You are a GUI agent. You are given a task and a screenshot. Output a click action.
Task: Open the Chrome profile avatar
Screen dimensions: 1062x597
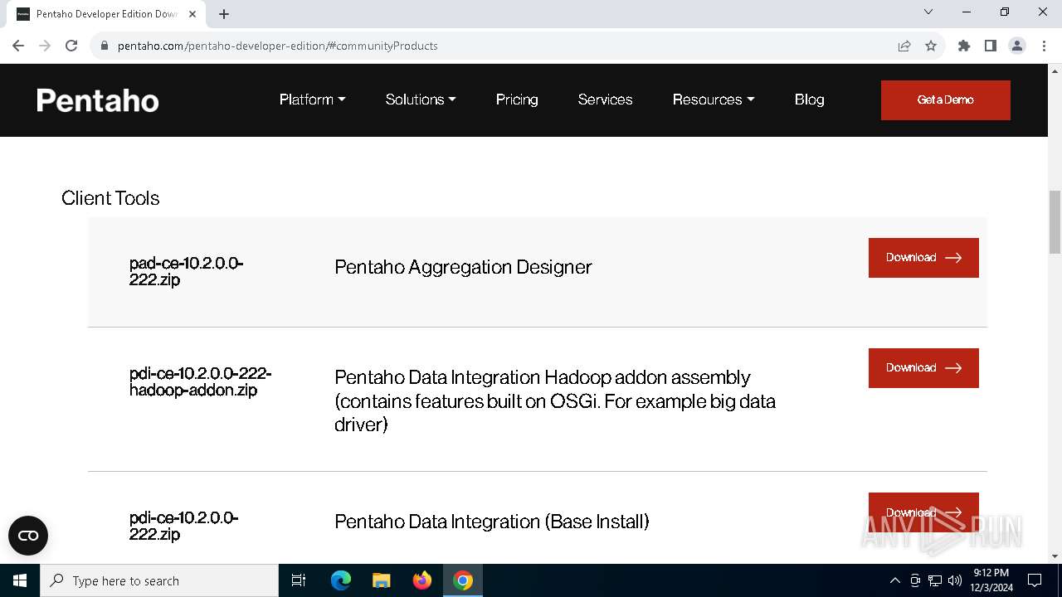click(x=1017, y=46)
